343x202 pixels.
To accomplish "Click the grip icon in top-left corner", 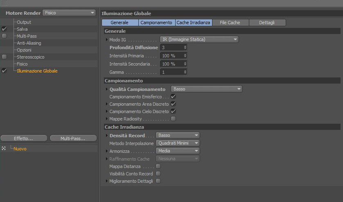I will [5, 3].
